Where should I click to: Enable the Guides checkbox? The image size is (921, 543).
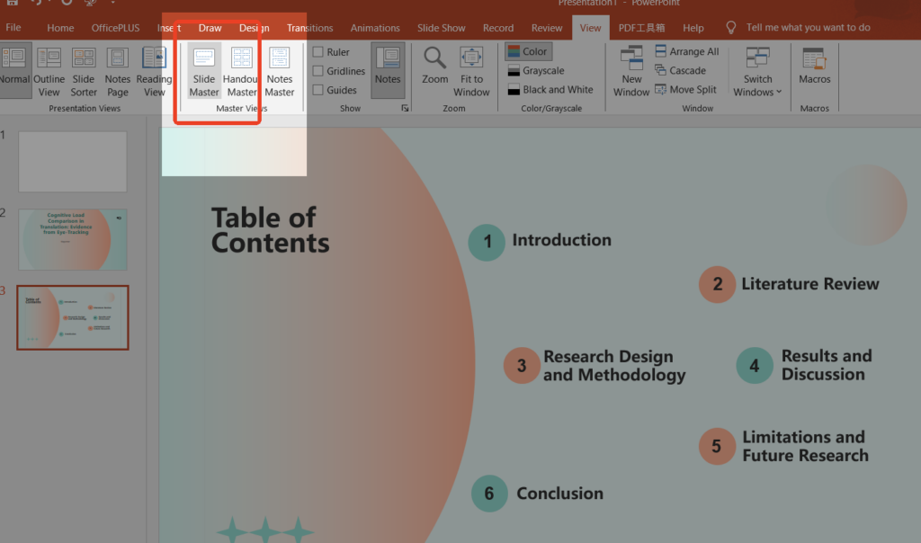[x=318, y=90]
